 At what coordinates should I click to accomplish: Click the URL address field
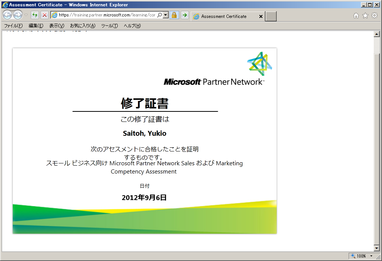click(x=107, y=15)
